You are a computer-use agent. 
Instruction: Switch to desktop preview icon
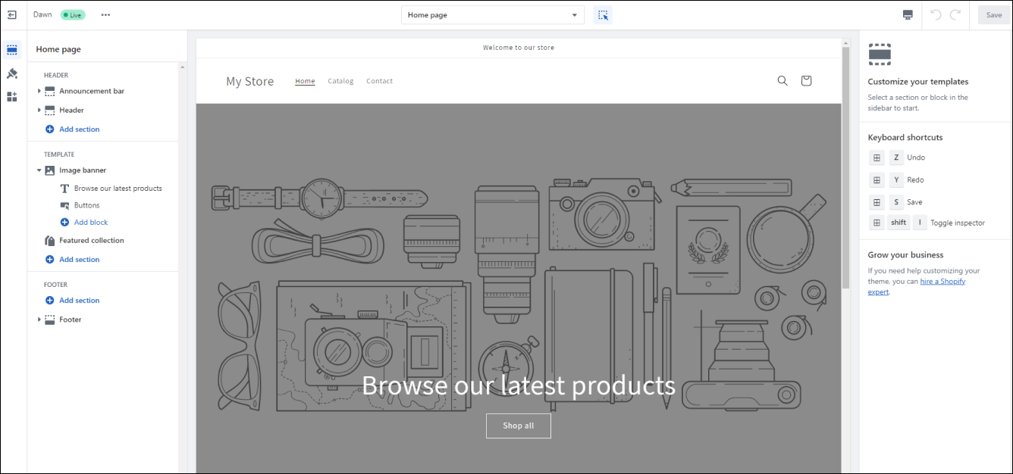click(908, 15)
